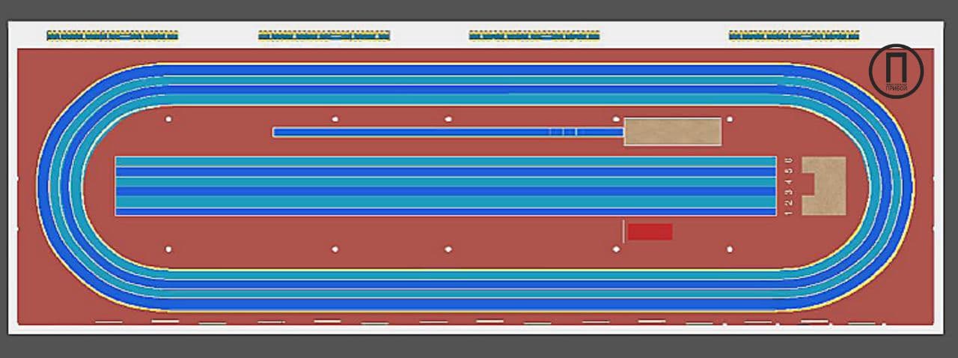Click the middle white dot in top row
The image size is (958, 358).
[x=448, y=119]
